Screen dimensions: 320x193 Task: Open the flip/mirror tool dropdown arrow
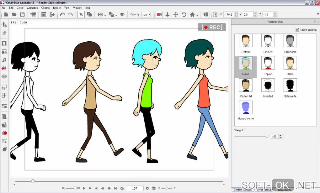tap(105, 15)
